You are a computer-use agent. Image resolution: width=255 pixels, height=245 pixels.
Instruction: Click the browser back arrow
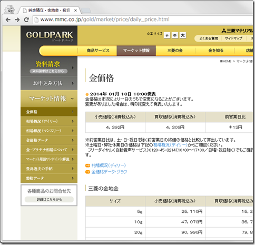8,19
